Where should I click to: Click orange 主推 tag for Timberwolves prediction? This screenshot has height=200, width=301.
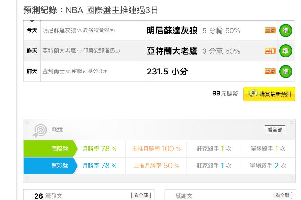pyautogui.click(x=270, y=31)
